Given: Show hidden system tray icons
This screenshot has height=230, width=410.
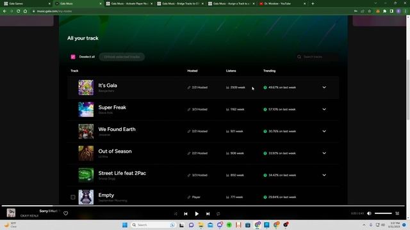Looking at the screenshot, I should (x=364, y=225).
